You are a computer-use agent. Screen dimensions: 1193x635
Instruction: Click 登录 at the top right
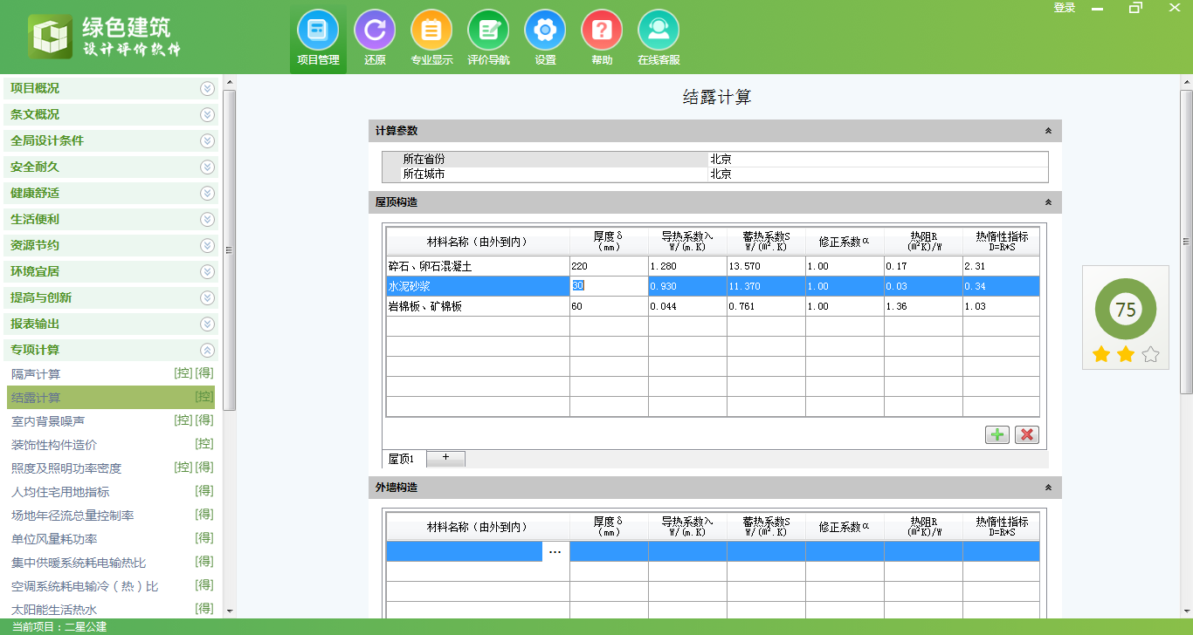pyautogui.click(x=1065, y=8)
